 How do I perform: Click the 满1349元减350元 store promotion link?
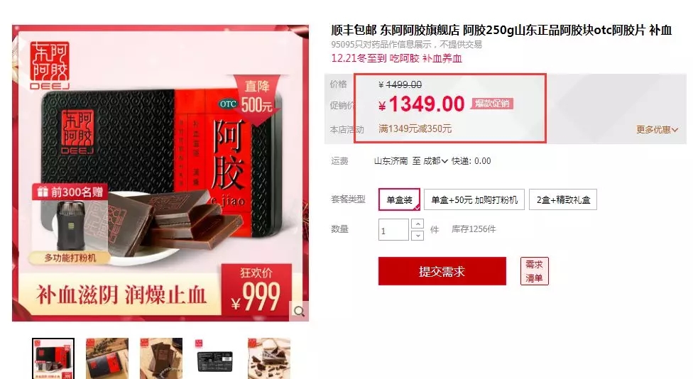pyautogui.click(x=415, y=128)
